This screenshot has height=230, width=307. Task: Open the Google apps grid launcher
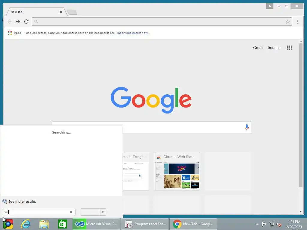[x=290, y=48]
